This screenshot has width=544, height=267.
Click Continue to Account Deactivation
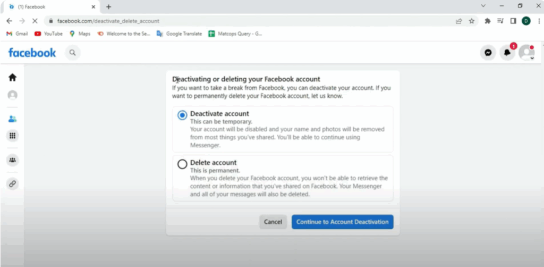coord(343,222)
